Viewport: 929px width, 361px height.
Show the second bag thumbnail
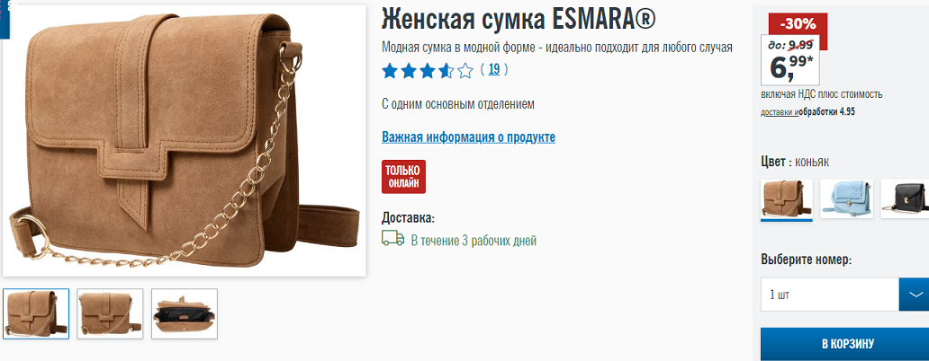pos(110,313)
